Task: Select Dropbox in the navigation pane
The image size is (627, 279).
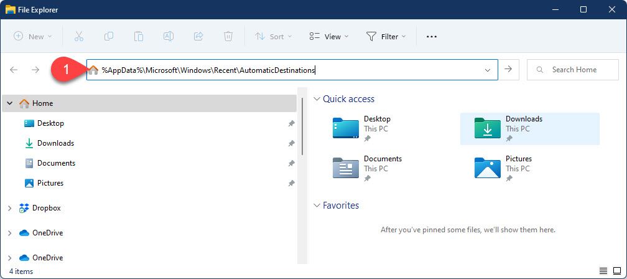Action: point(47,208)
